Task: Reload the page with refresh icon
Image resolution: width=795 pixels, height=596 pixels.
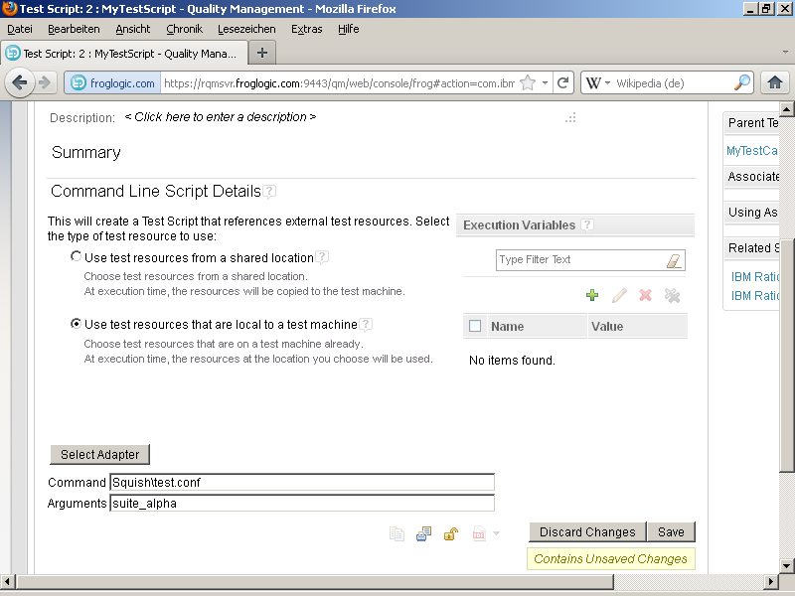Action: (562, 83)
